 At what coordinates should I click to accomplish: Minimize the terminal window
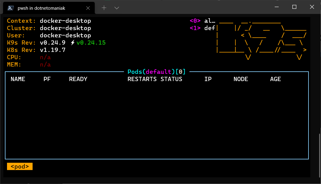[277, 7]
